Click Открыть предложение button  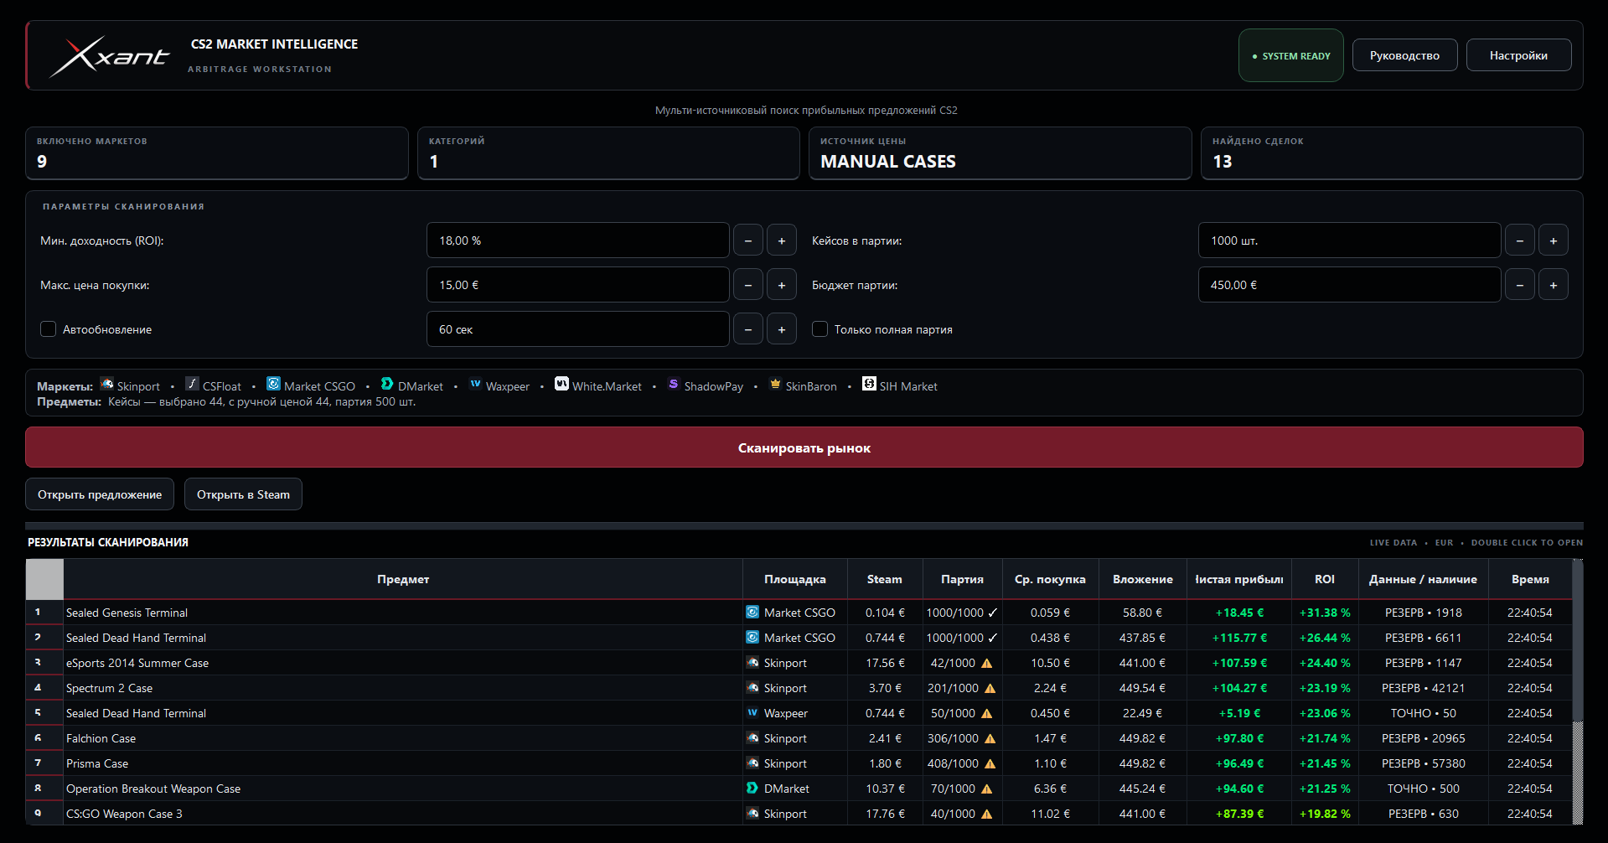pyautogui.click(x=100, y=494)
